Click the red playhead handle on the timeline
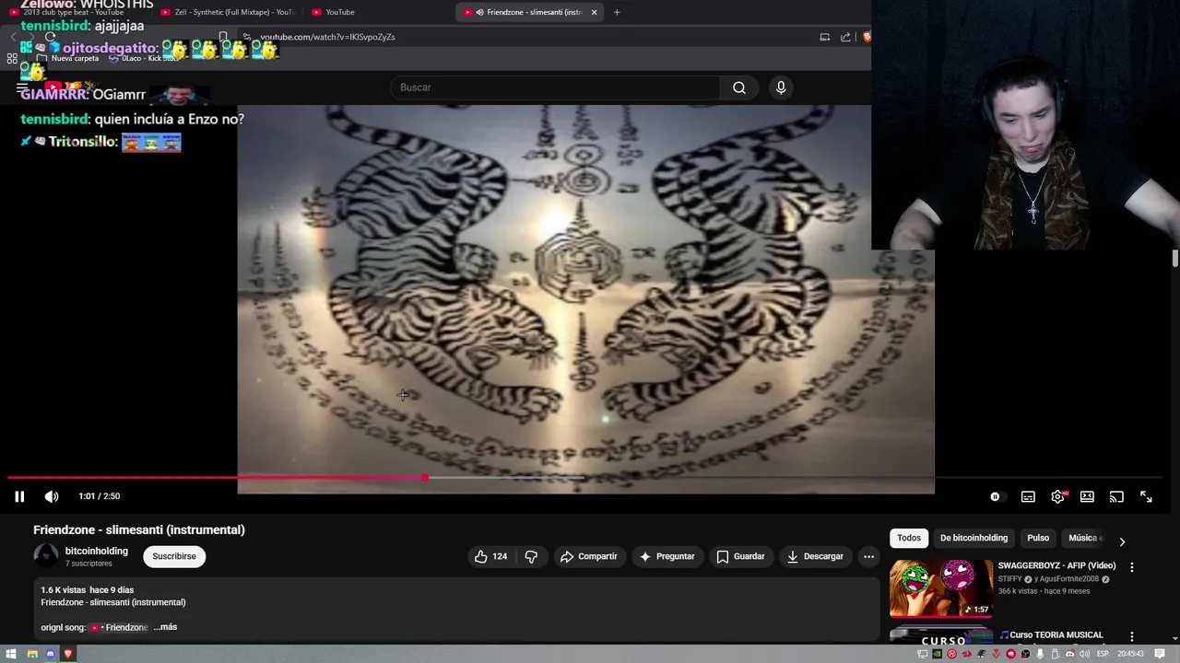 424,478
